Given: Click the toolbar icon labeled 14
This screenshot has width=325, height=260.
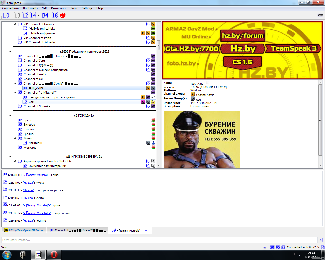Looking at the screenshot, I should click(x=33, y=15).
